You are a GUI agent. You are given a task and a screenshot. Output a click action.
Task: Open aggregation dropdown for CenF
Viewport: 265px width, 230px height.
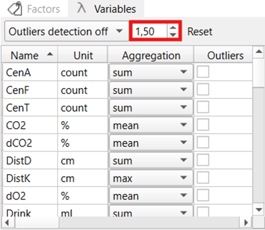(151, 90)
